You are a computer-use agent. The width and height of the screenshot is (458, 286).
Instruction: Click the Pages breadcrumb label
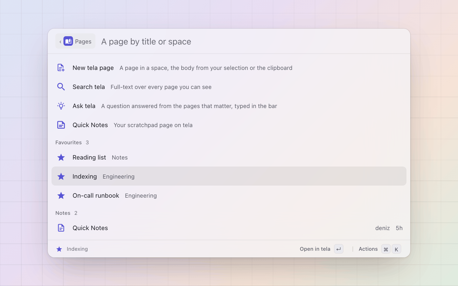pos(83,42)
